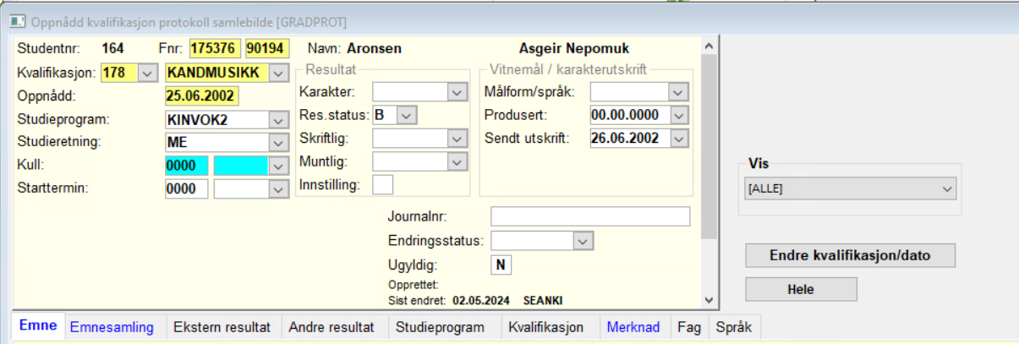The width and height of the screenshot is (1019, 344).
Task: Switch to the Emnesamling tab
Action: point(112,328)
